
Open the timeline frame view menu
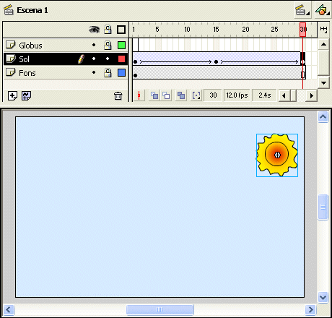click(x=323, y=30)
